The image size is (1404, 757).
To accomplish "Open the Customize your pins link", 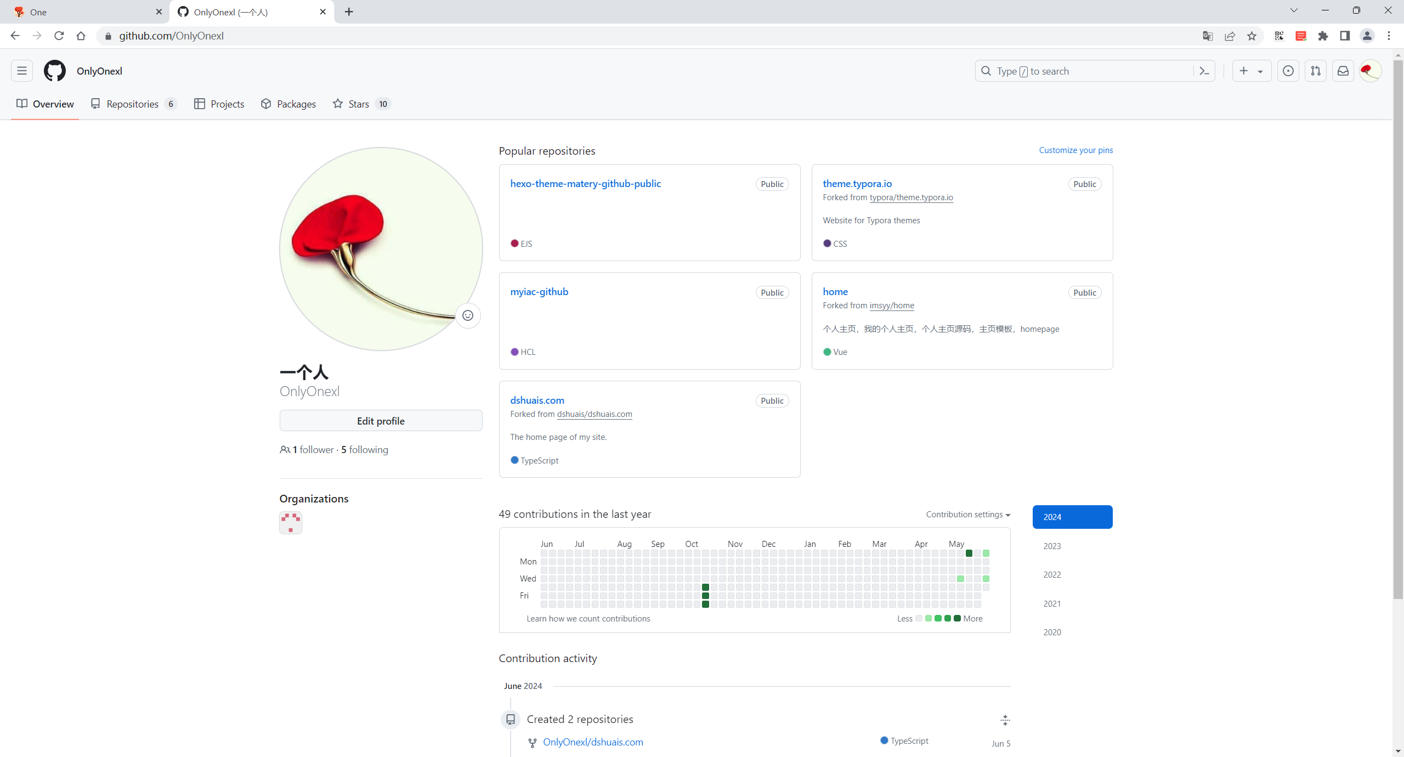I will [1076, 150].
